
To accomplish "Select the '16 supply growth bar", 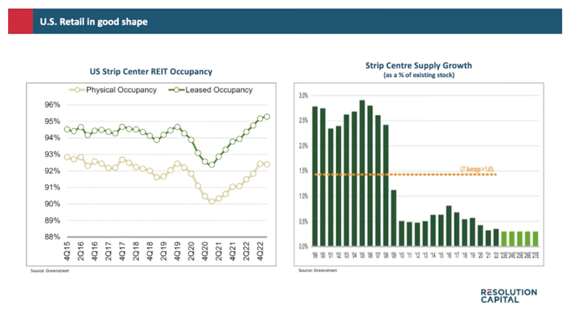I will point(448,226).
